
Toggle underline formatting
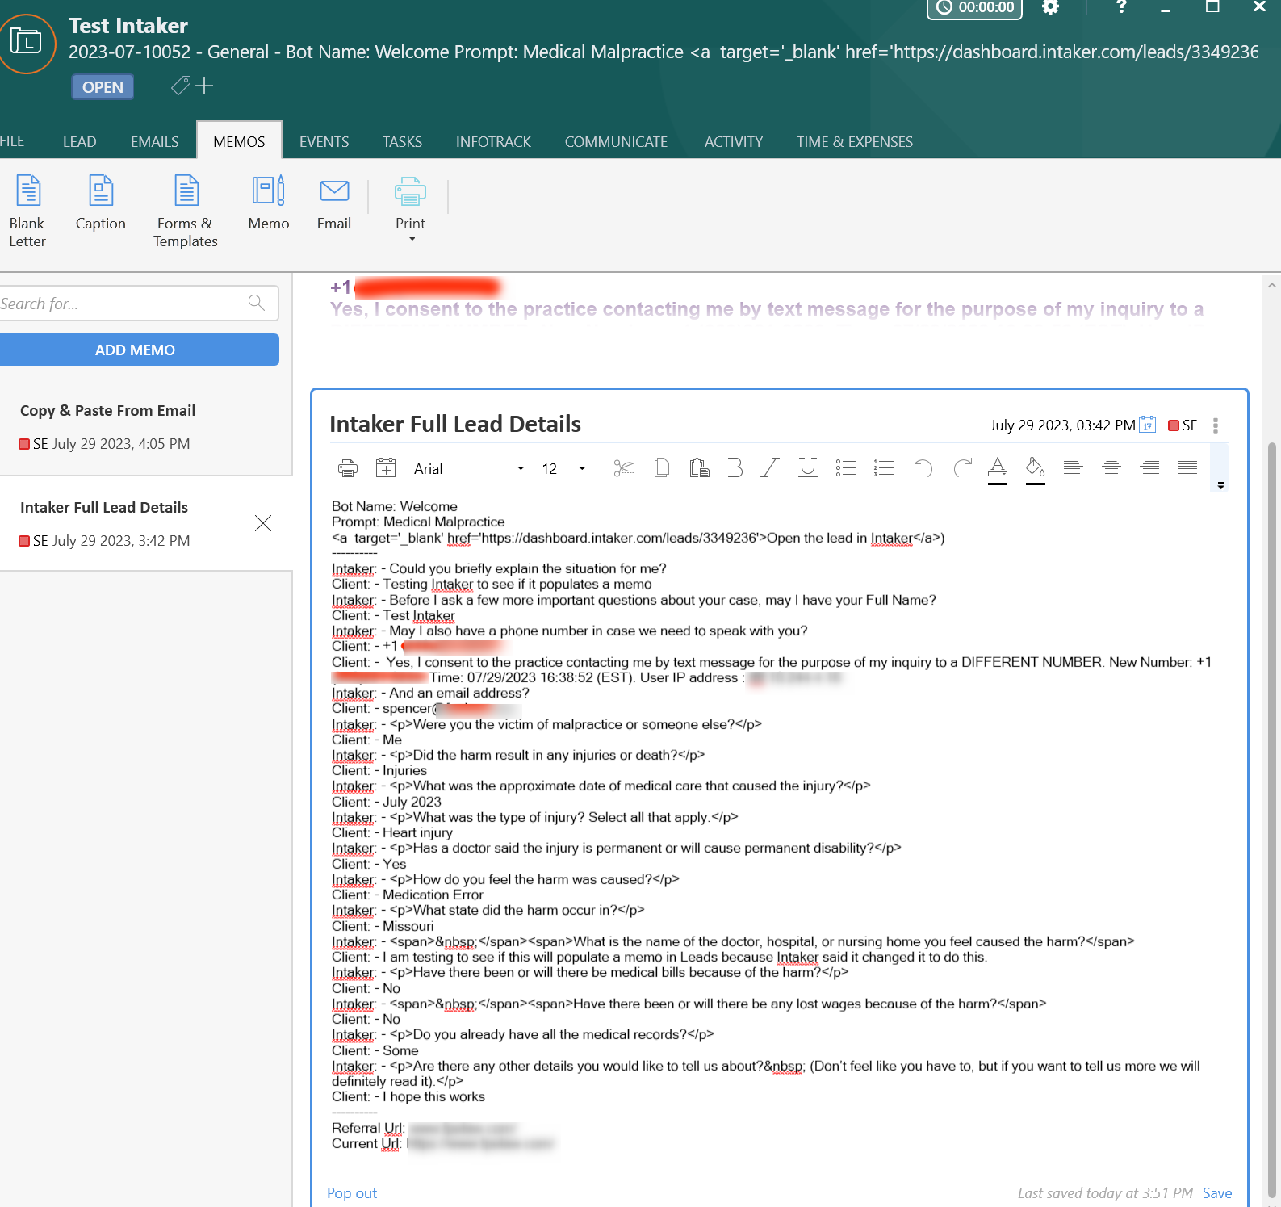point(807,468)
